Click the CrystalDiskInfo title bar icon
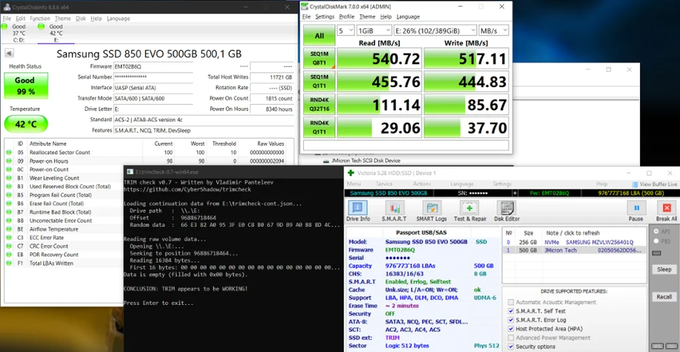 tap(5, 7)
